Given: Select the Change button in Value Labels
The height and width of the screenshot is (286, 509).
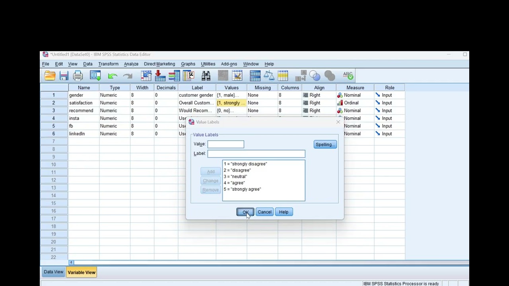Looking at the screenshot, I should click(211, 181).
